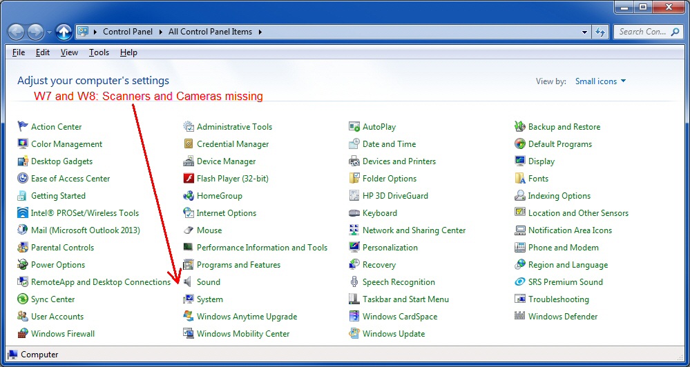Open the File menu
Viewport: 690px width, 367px height.
(19, 52)
